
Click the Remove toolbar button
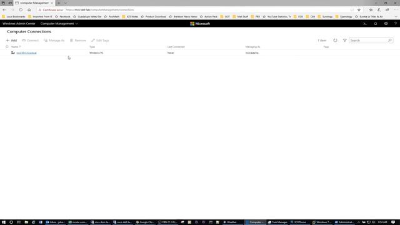pyautogui.click(x=77, y=40)
